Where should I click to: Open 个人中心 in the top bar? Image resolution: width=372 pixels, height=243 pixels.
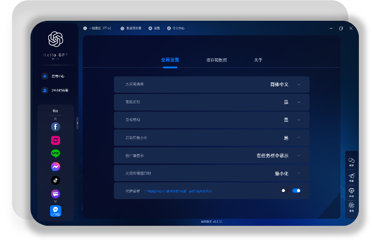pyautogui.click(x=176, y=28)
